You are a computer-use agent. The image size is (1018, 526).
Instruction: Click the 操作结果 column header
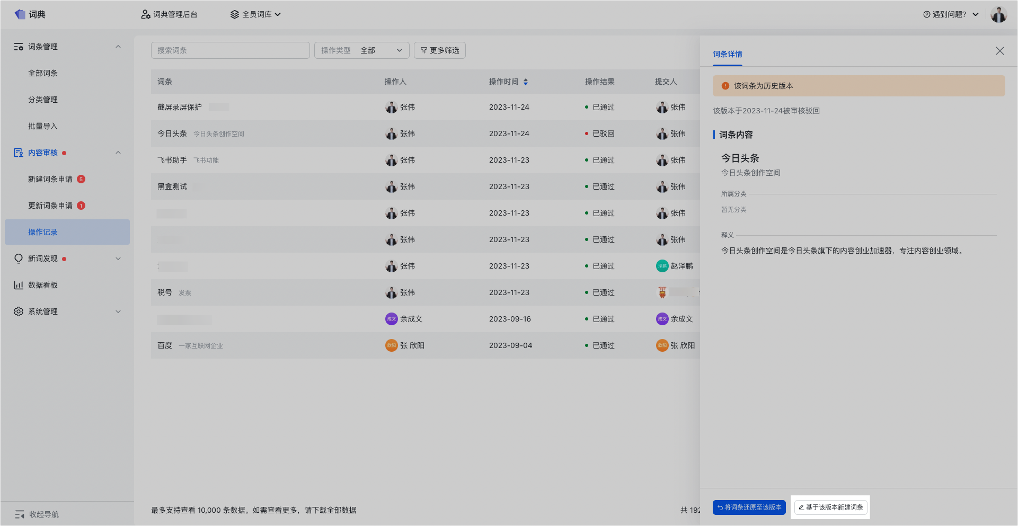click(600, 82)
